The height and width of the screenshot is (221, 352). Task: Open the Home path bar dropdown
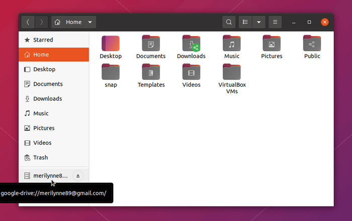pos(90,22)
